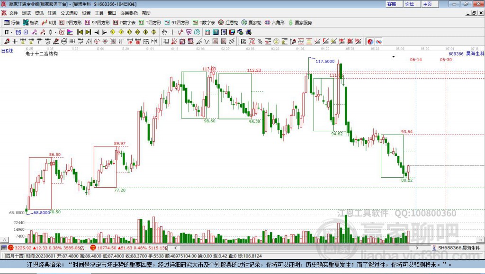Click the 论坛 button
The width and height of the screenshot is (485, 274).
(412, 4)
